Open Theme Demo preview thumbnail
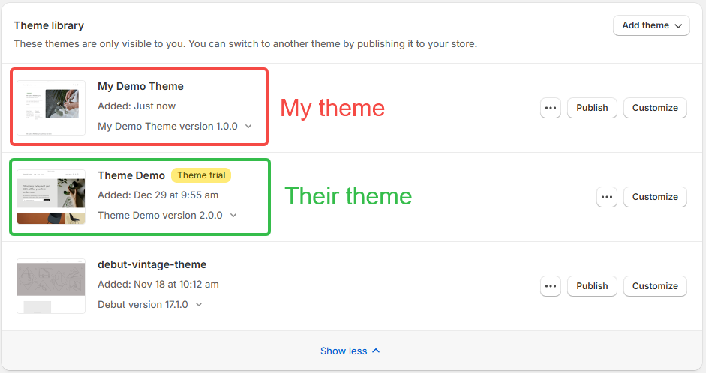This screenshot has height=373, width=706. pos(51,197)
